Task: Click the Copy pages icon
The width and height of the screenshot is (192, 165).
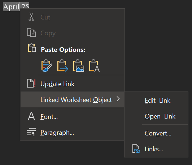Action: pos(31,32)
